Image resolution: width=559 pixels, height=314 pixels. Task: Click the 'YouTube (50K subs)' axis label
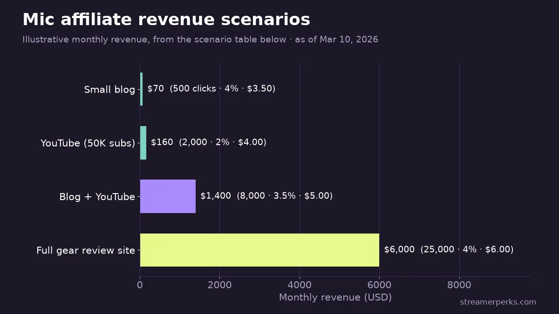88,143
